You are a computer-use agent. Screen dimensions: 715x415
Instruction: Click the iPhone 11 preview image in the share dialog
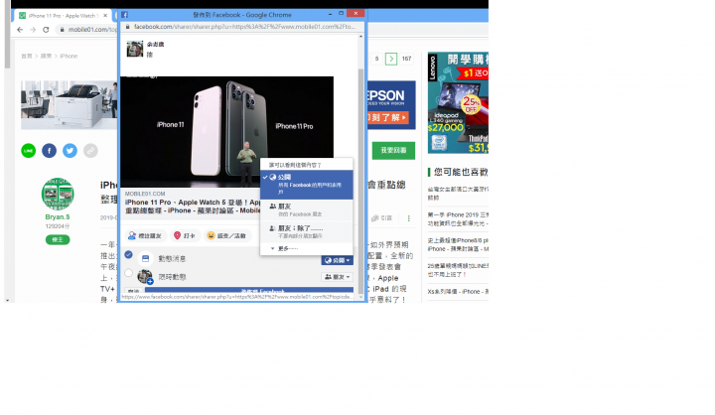pos(226,132)
